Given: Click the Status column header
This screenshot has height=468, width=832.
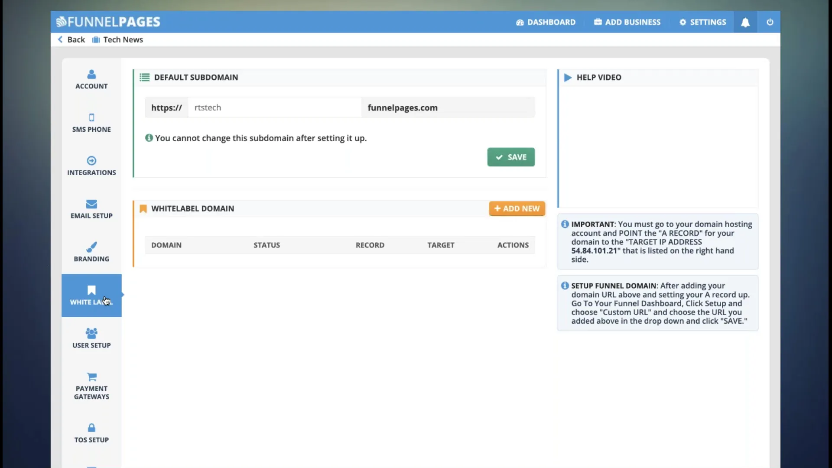Looking at the screenshot, I should pos(267,245).
